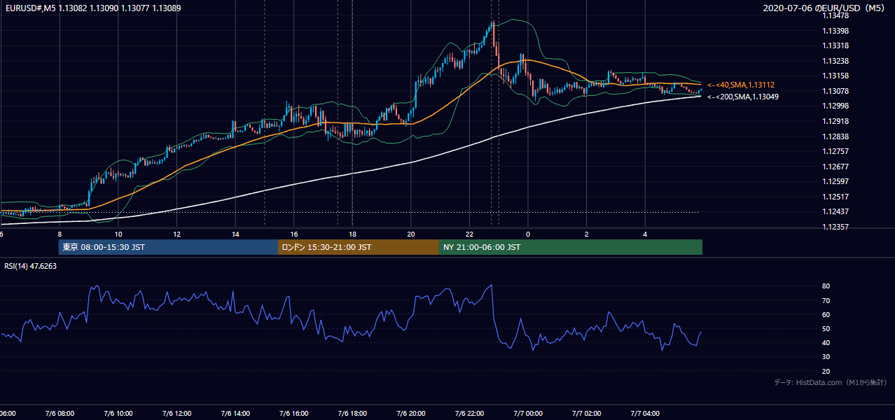895x420 pixels.
Task: Click hour label 0 under the price chart
Action: pos(528,234)
